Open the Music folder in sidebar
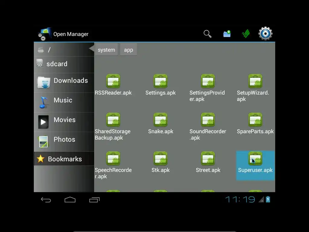The width and height of the screenshot is (309, 232). click(x=64, y=102)
